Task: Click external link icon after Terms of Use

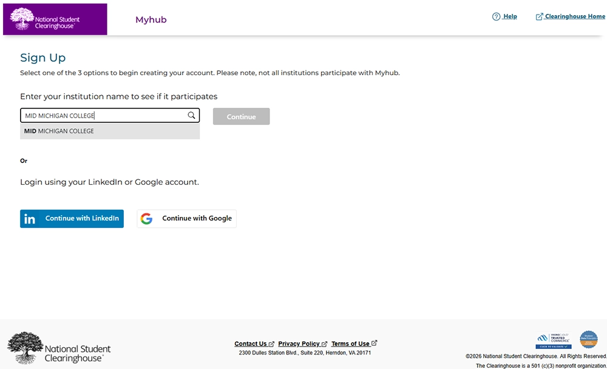Action: tap(374, 343)
